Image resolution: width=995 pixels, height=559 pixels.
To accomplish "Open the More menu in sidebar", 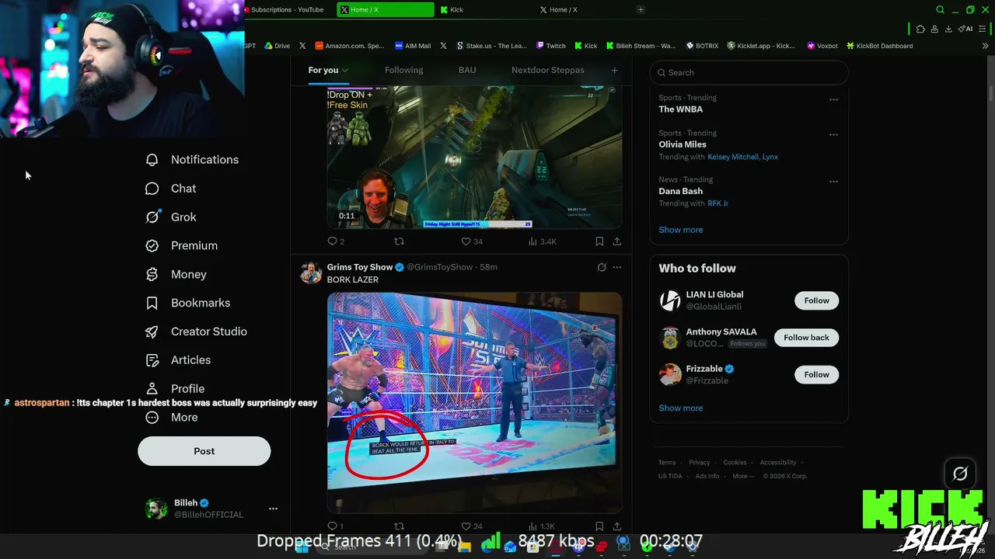I will click(x=172, y=417).
